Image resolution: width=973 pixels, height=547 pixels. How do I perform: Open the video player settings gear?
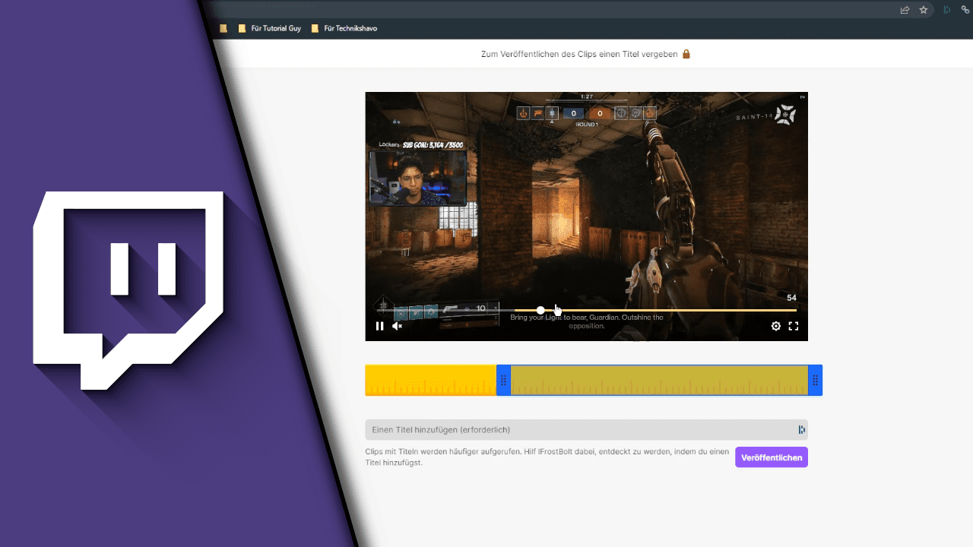(x=775, y=326)
